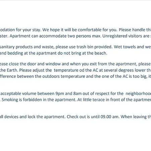Click the word "sanitary" in the text
This screenshot has height=151, width=151.
tap(7, 47)
